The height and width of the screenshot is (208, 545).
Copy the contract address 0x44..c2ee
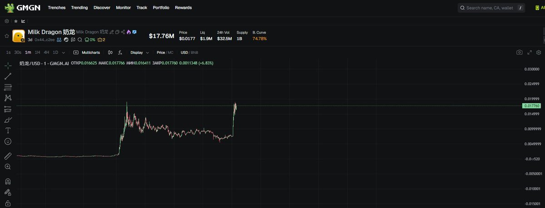(45, 40)
